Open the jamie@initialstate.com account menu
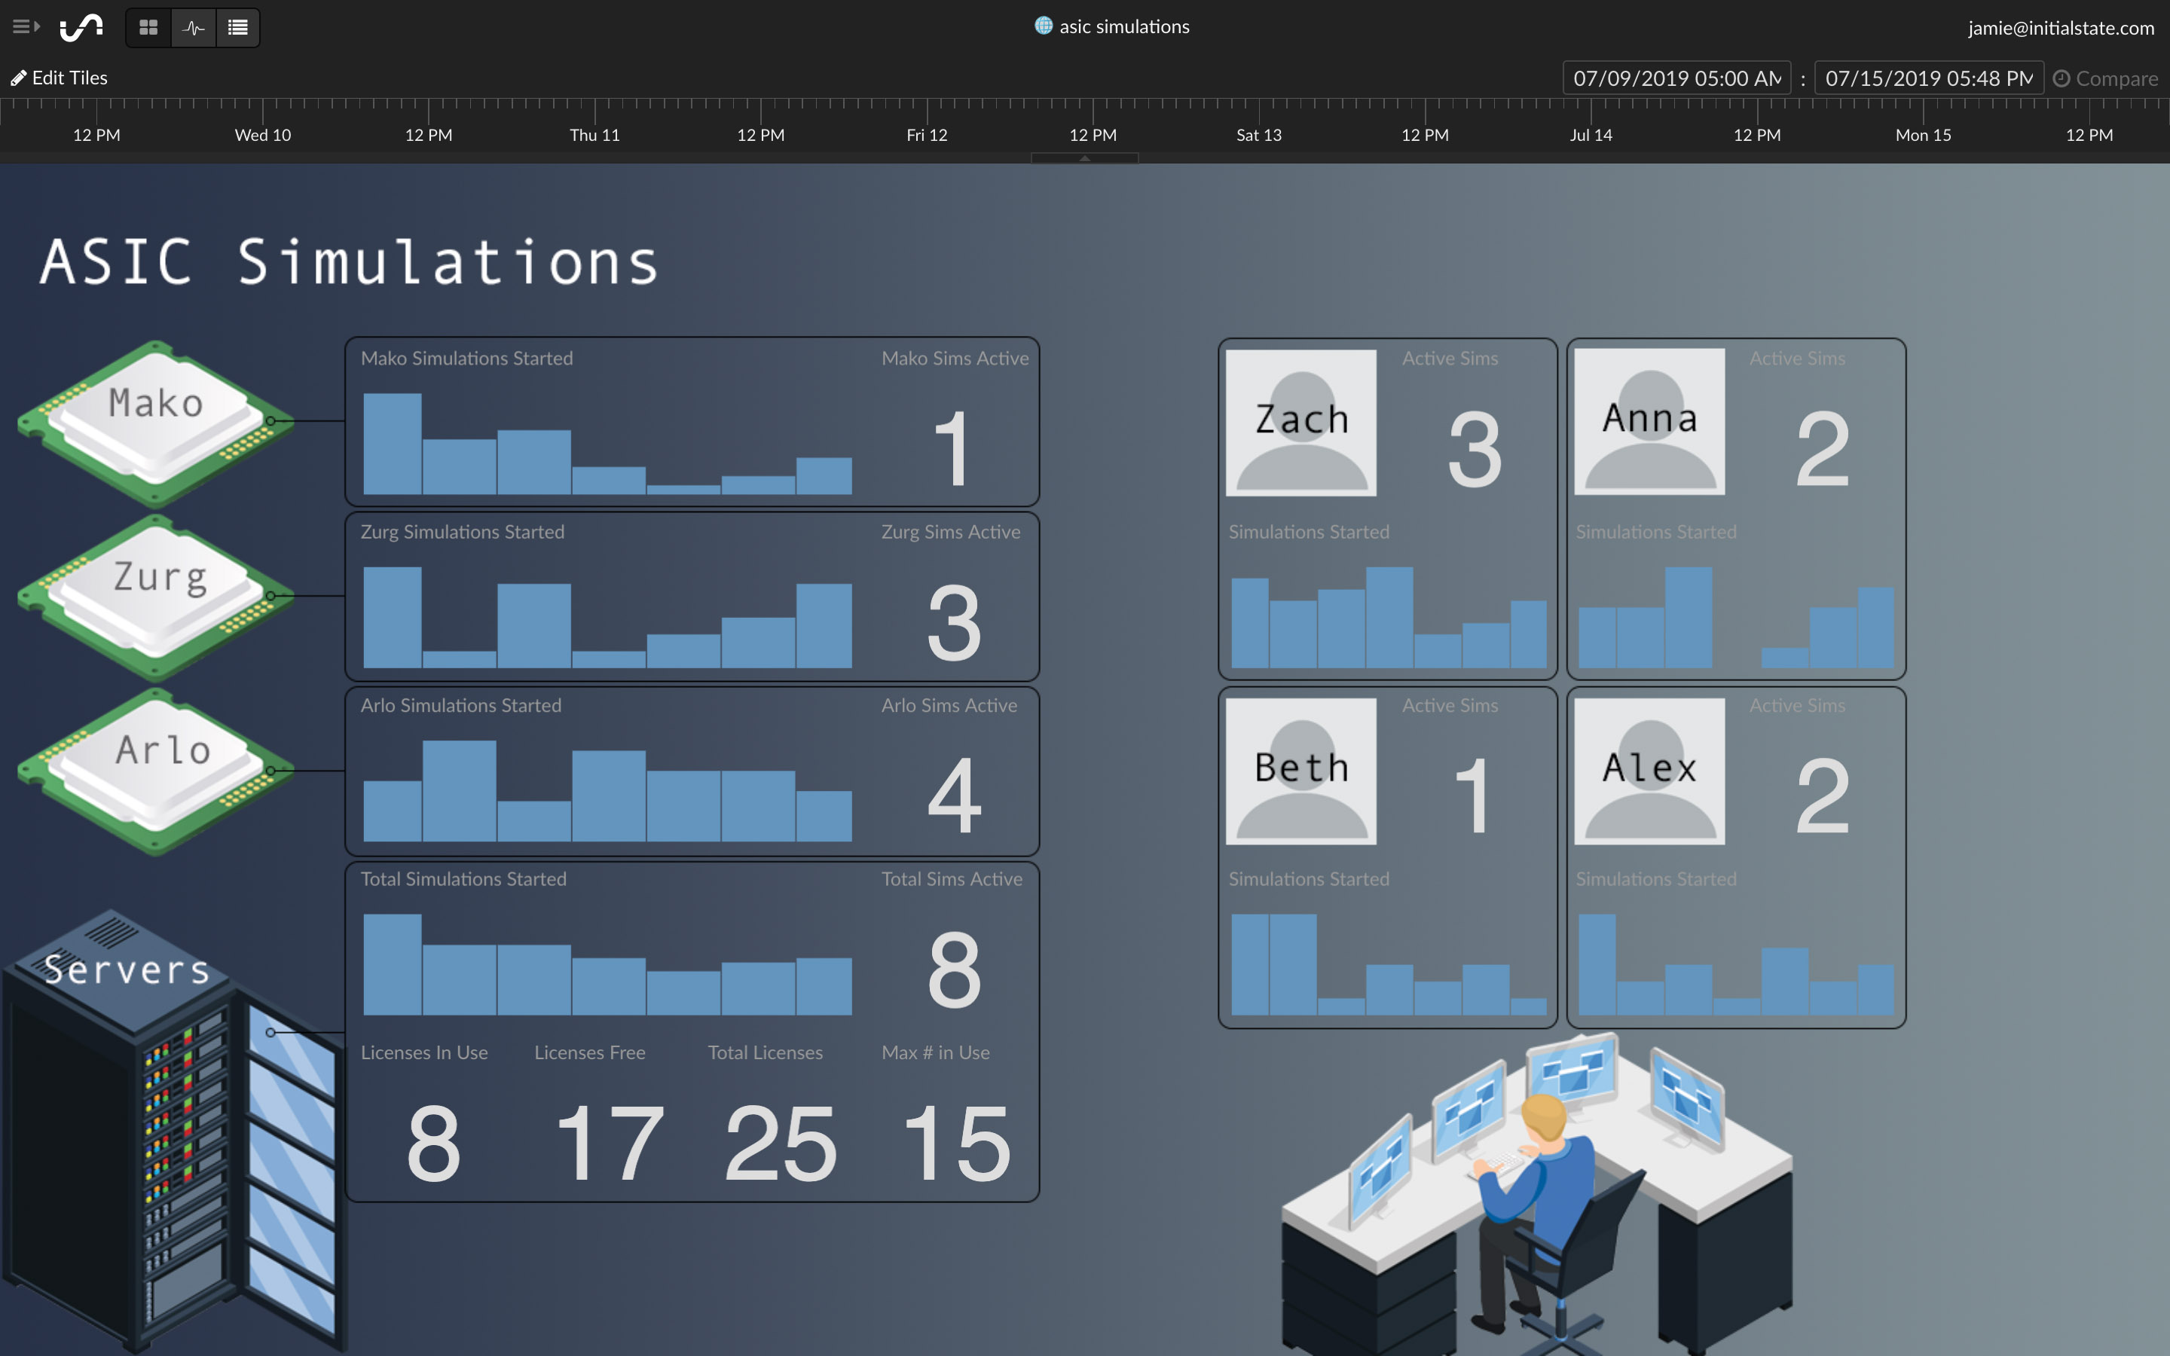The width and height of the screenshot is (2170, 1356). pyautogui.click(x=2060, y=28)
